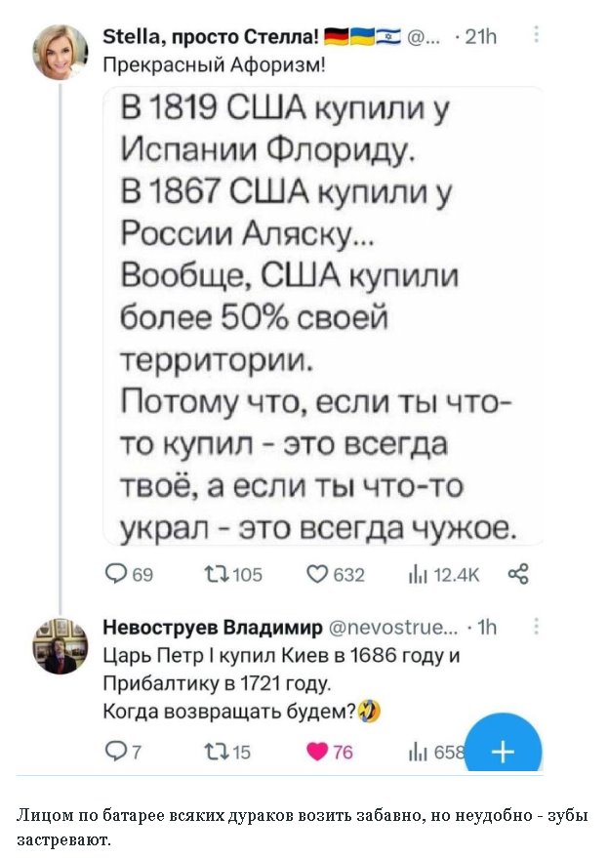608x858 pixels.
Task: Click the 21h timestamp on Stella's tweet
Action: [x=482, y=39]
